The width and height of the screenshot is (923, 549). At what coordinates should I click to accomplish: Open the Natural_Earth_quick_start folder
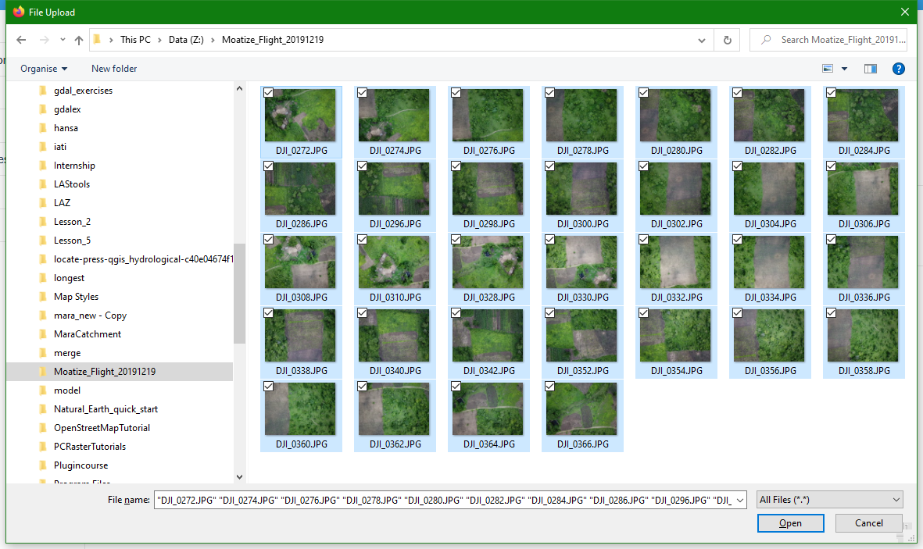point(106,409)
